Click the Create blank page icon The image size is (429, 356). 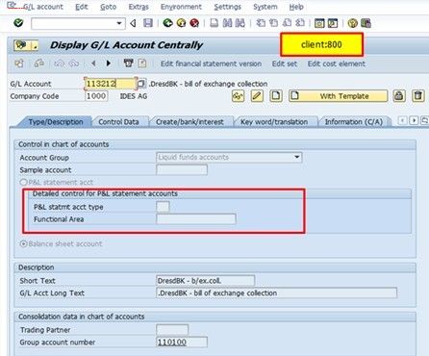click(276, 96)
